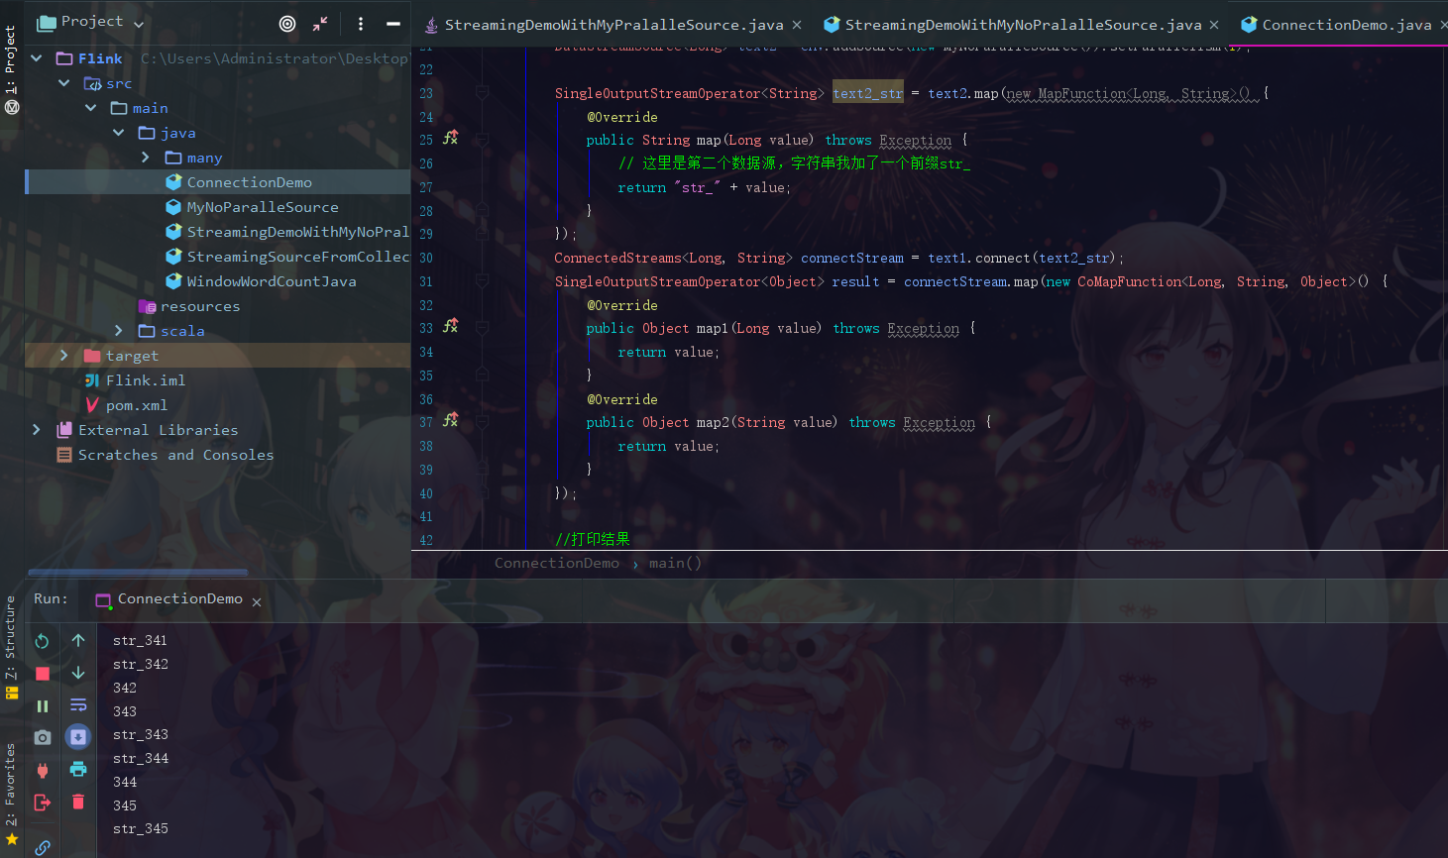Click the Project panel horizontal scrollbar
This screenshot has height=858, width=1448.
pyautogui.click(x=138, y=572)
